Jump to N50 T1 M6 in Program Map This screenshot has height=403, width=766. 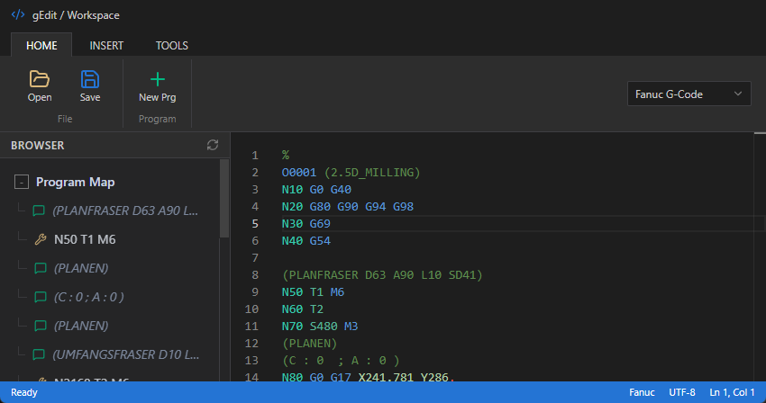85,239
